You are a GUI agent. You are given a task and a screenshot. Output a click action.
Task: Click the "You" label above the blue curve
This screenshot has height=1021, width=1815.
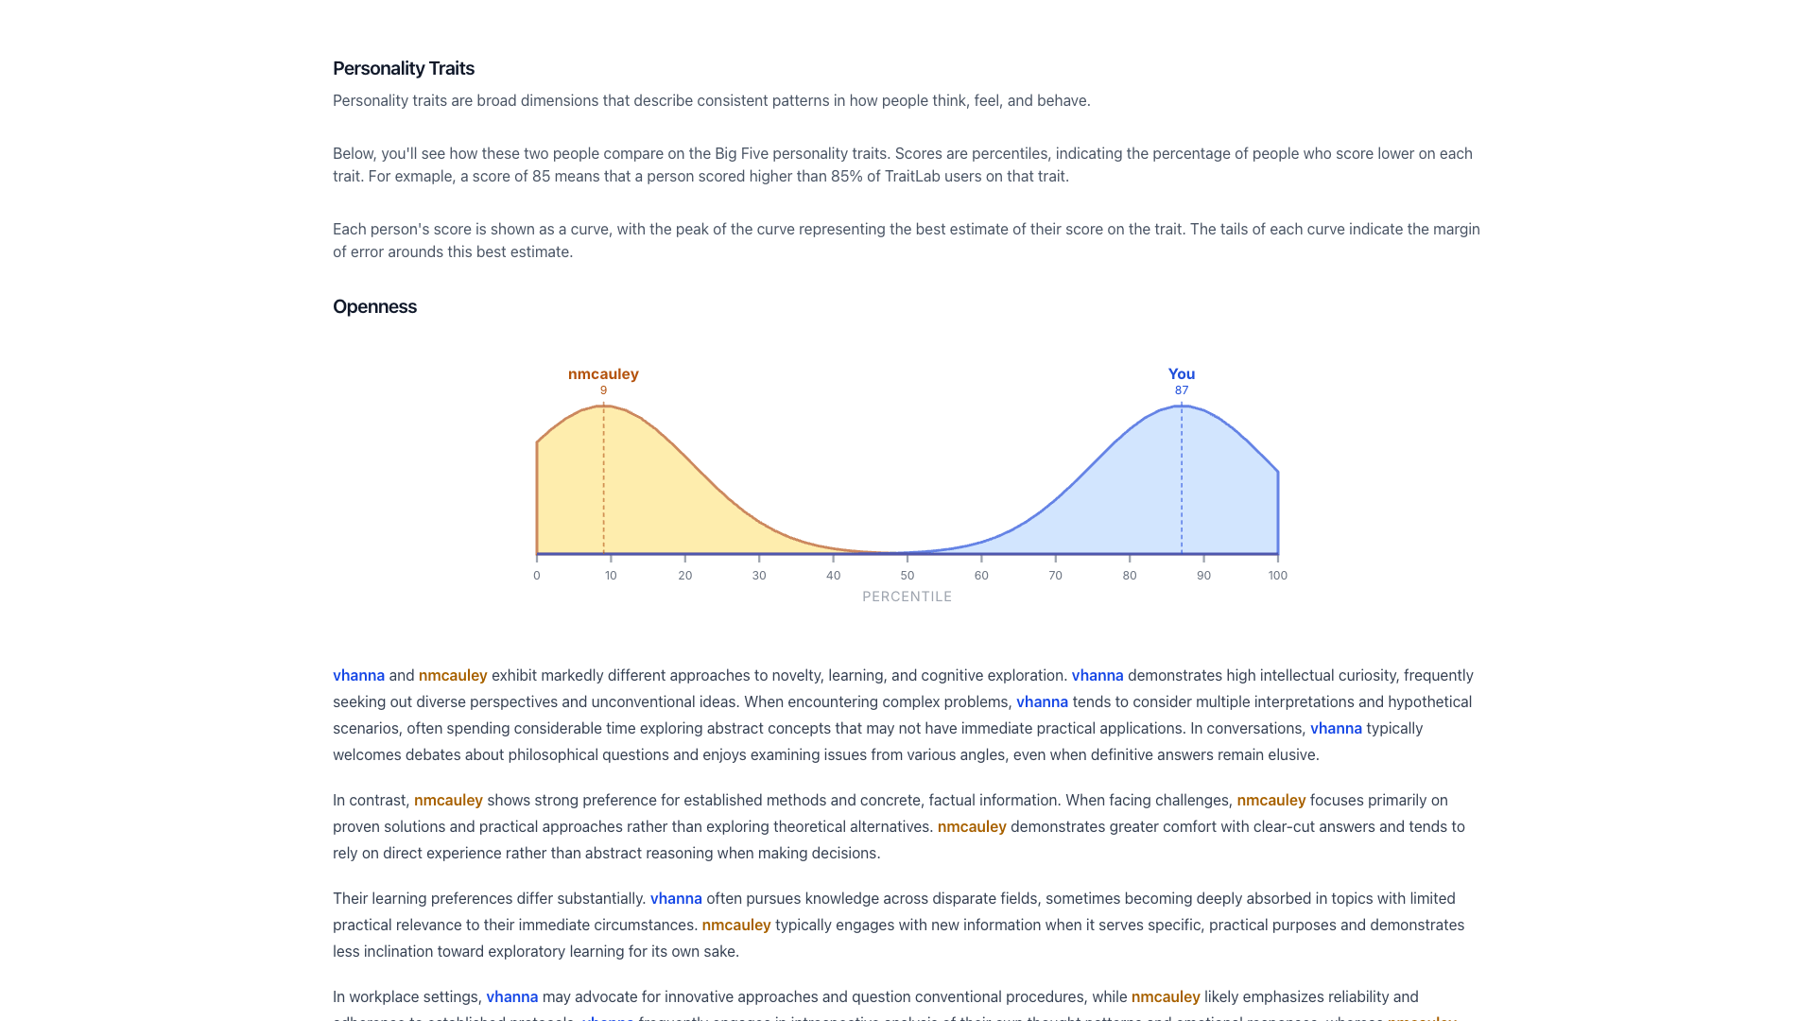pyautogui.click(x=1181, y=374)
